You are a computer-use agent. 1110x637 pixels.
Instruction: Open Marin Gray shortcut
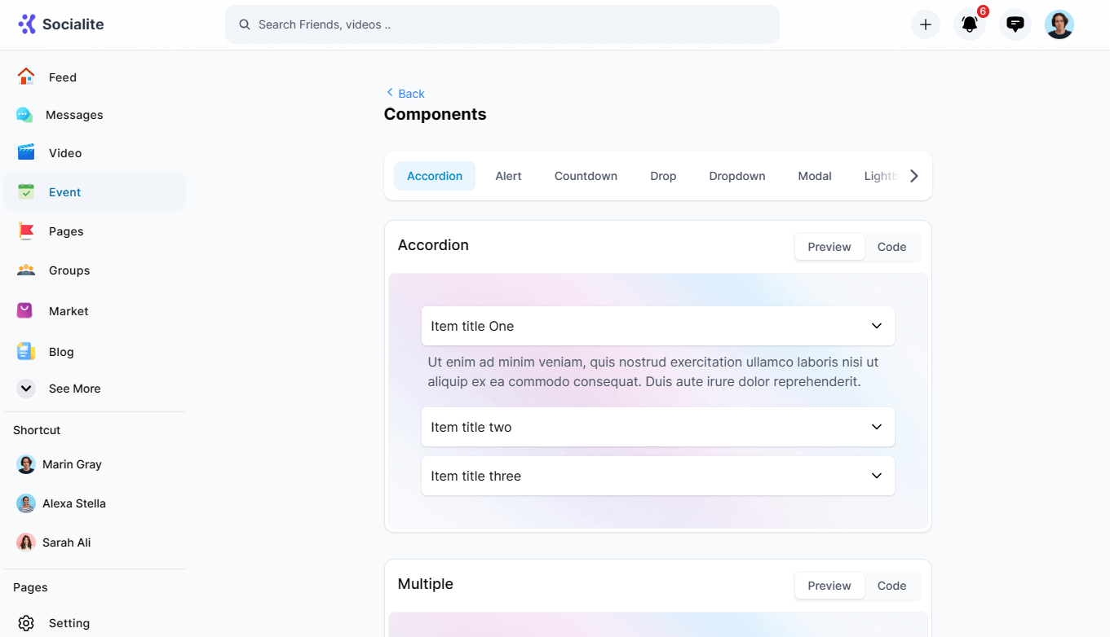pyautogui.click(x=72, y=464)
